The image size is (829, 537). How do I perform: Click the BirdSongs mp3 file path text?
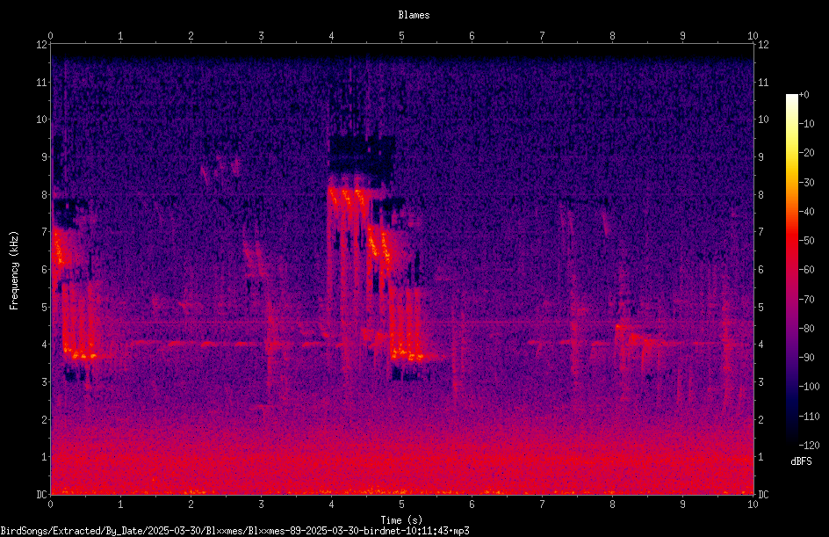pyautogui.click(x=234, y=531)
